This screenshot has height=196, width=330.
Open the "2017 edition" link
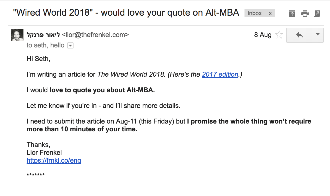220,75
